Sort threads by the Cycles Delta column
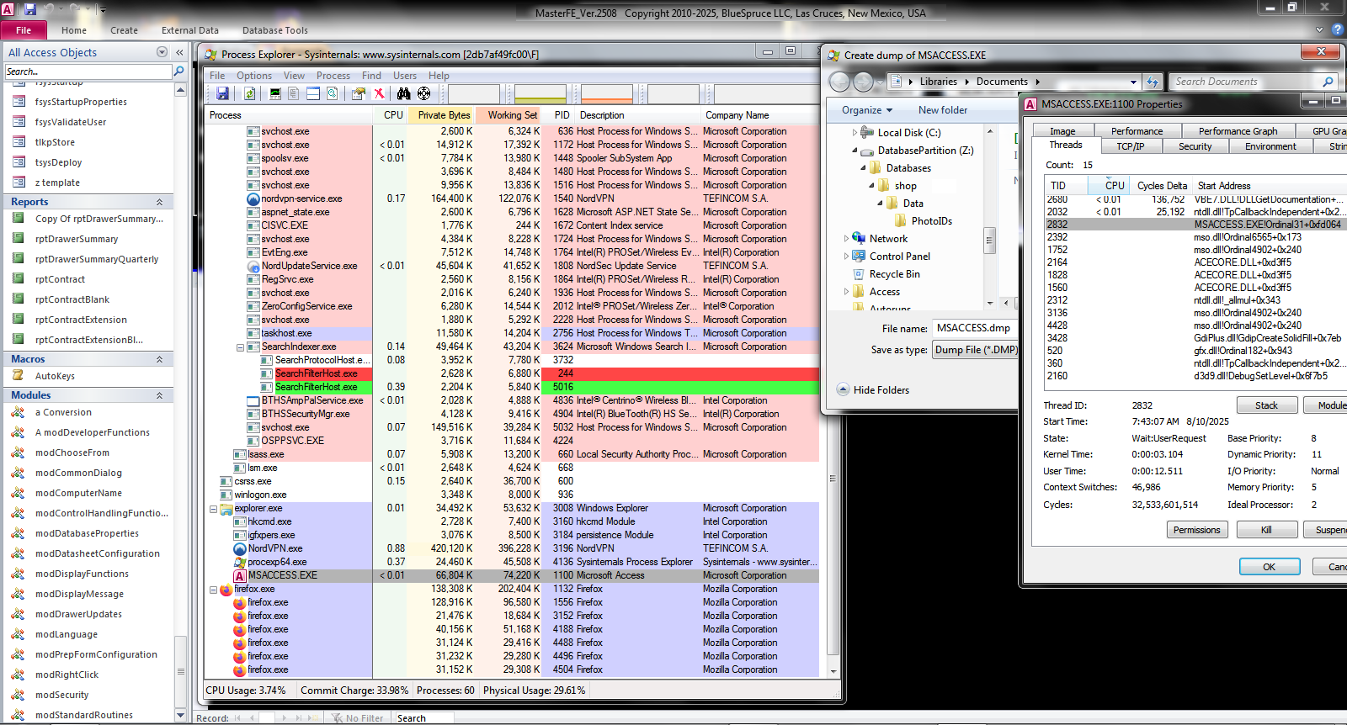The height and width of the screenshot is (725, 1347). point(1162,186)
